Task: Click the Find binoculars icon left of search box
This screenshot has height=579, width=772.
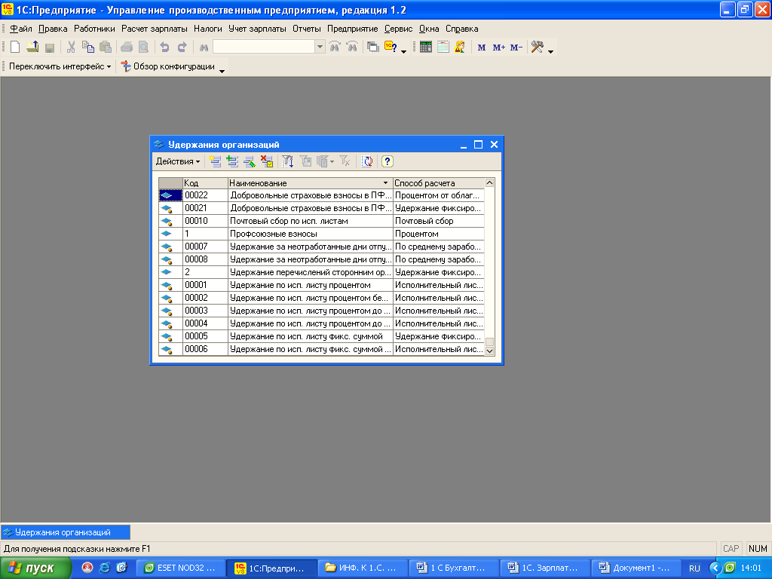Action: pos(204,47)
